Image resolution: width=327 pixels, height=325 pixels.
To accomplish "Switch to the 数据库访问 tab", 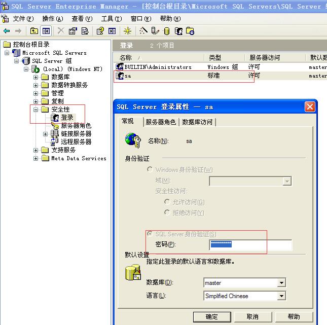I will tap(197, 122).
